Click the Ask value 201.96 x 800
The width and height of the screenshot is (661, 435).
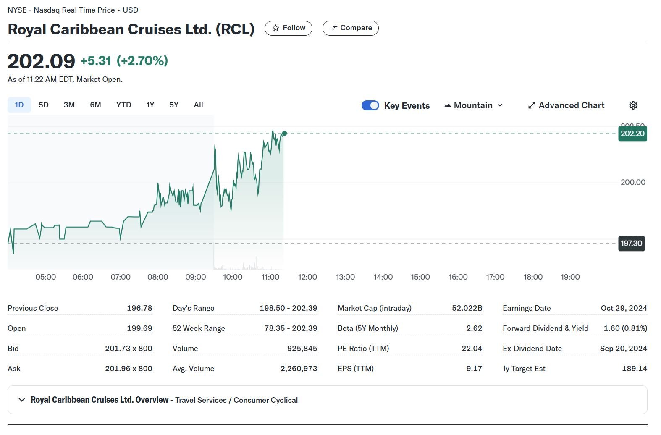point(129,369)
